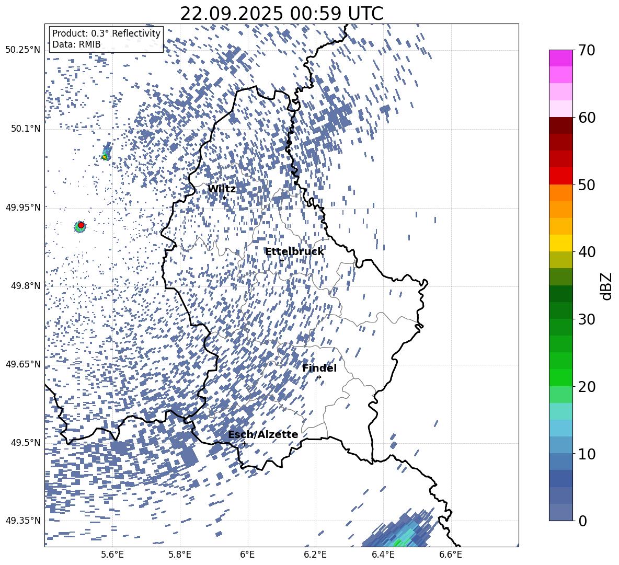The height and width of the screenshot is (565, 619).
Task: Click the yellow colorbar segment above 40
Action: 560,243
